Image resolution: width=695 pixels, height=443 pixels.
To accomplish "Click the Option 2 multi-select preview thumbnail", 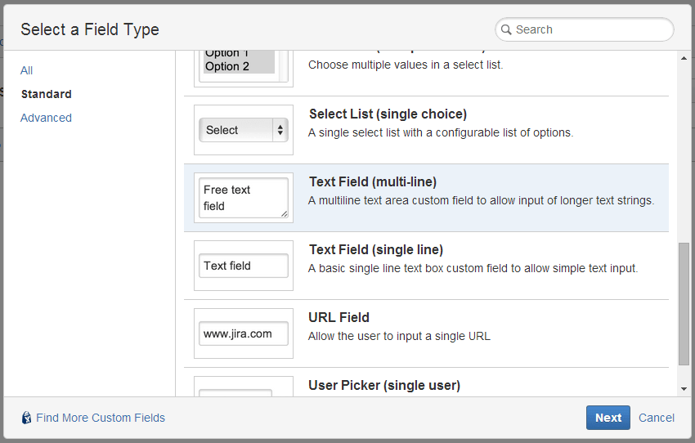I will tap(244, 69).
